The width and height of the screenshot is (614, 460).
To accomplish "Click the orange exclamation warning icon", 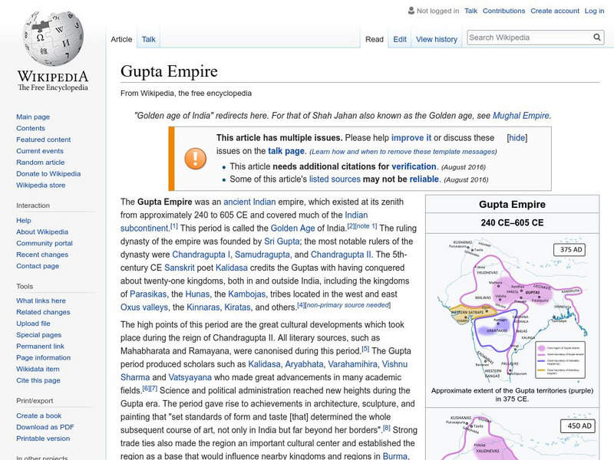I will 196,159.
